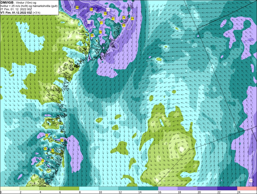Image resolution: width=257 pixels, height=194 pixels.
Task: Click the legend scale number '2'
Action: tap(21, 192)
